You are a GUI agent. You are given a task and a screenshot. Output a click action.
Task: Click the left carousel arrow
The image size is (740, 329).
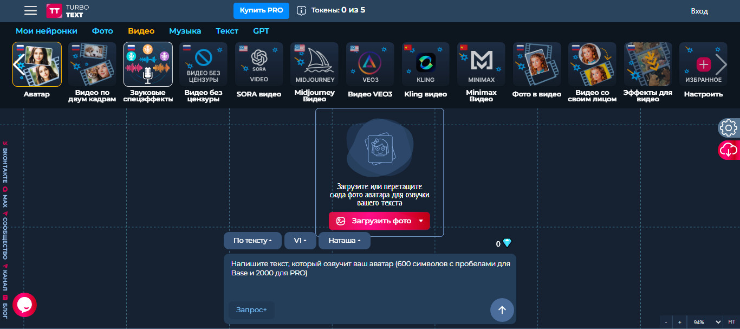click(18, 64)
